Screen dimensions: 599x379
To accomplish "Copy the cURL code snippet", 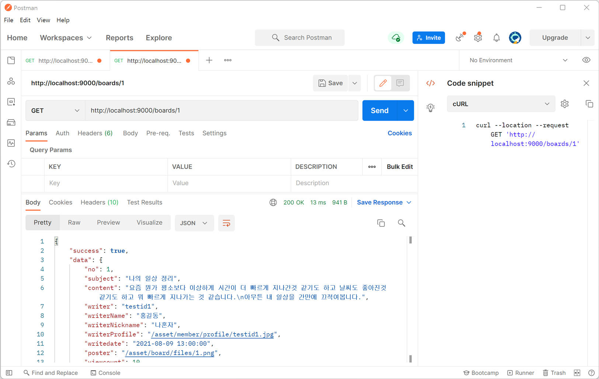I will point(589,104).
